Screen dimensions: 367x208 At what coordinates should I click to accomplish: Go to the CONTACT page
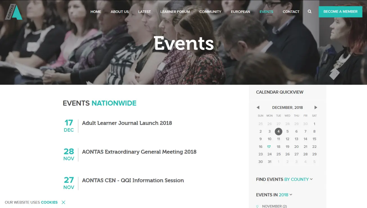click(291, 12)
